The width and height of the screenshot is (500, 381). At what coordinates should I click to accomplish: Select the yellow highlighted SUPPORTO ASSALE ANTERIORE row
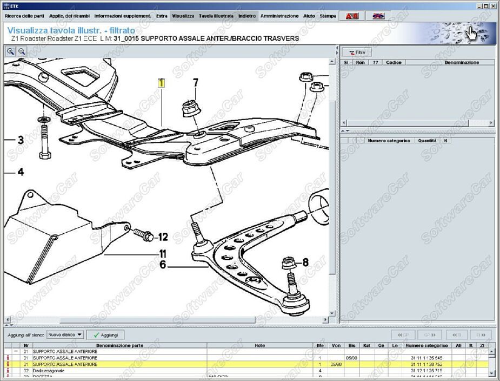pos(162,365)
